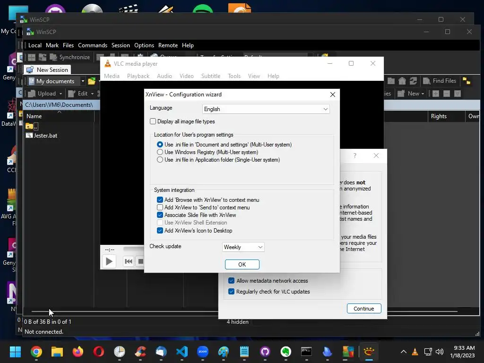The height and width of the screenshot is (363, 484).
Task: Open 'Check update' Weekly dropdown
Action: [243, 247]
